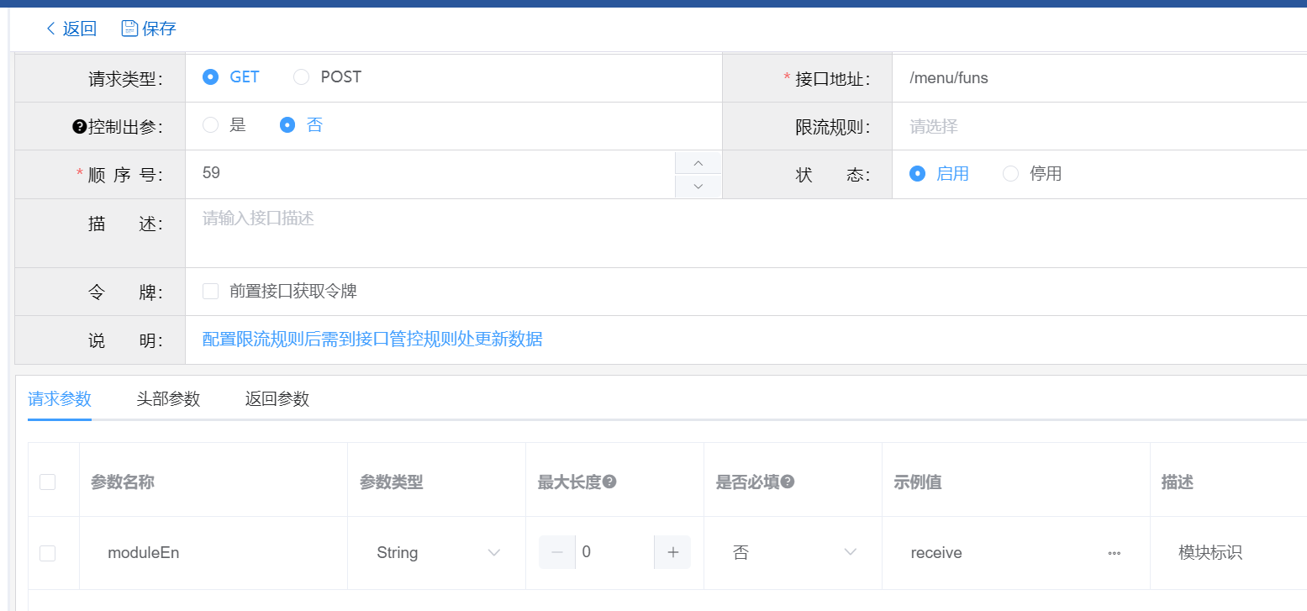Viewport: 1307px width, 611px height.
Task: Click the 模块标识 description field
Action: 1234,552
